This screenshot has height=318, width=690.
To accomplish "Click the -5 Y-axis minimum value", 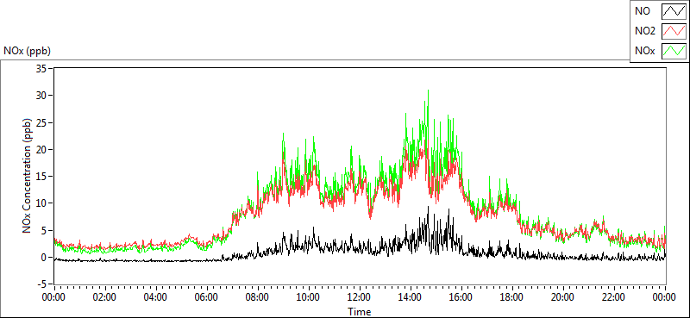I will (41, 284).
